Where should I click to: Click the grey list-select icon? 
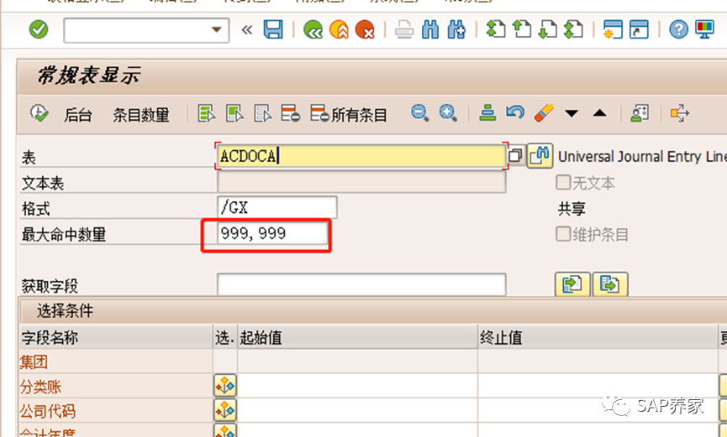pos(263,113)
